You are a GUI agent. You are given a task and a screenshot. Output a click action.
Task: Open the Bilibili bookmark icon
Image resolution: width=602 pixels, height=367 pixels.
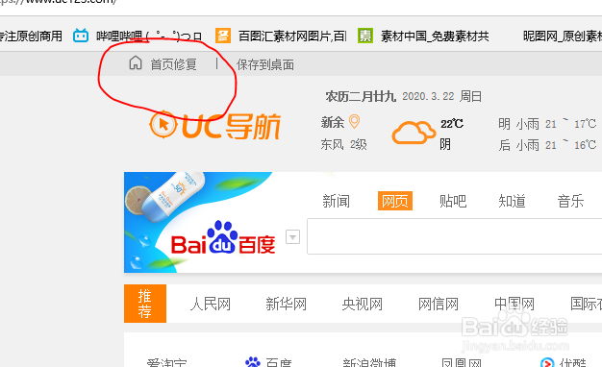point(81,36)
